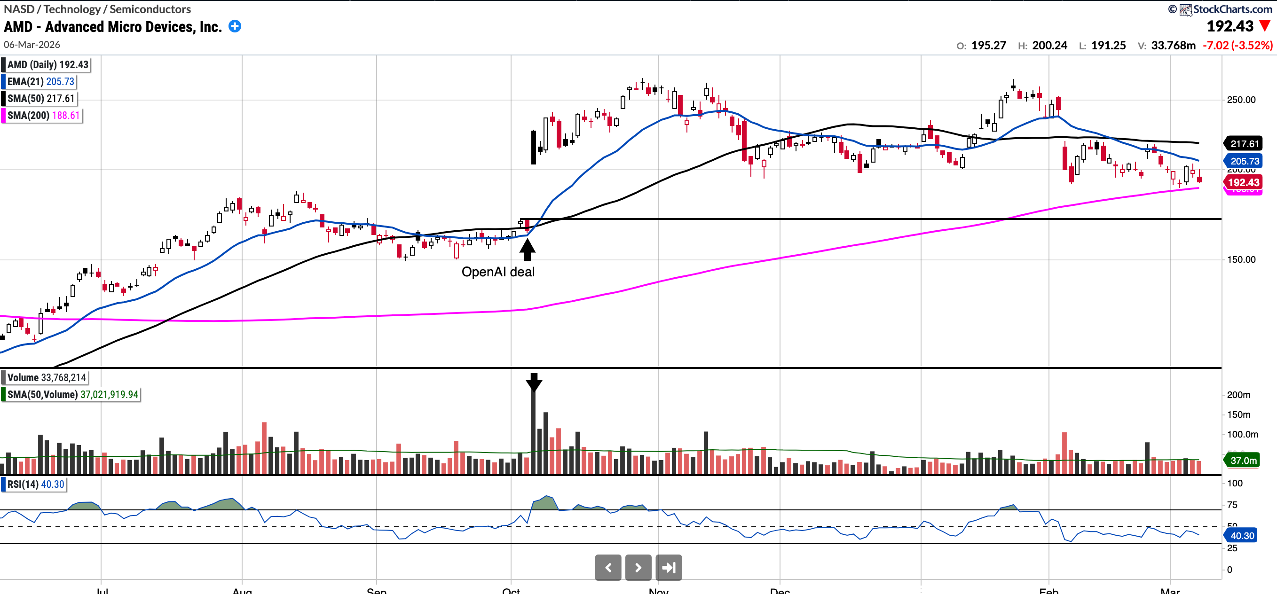Screen dimensions: 1277x594
Task: Click the Volume 33,768,214 legend label
Action: (x=46, y=377)
